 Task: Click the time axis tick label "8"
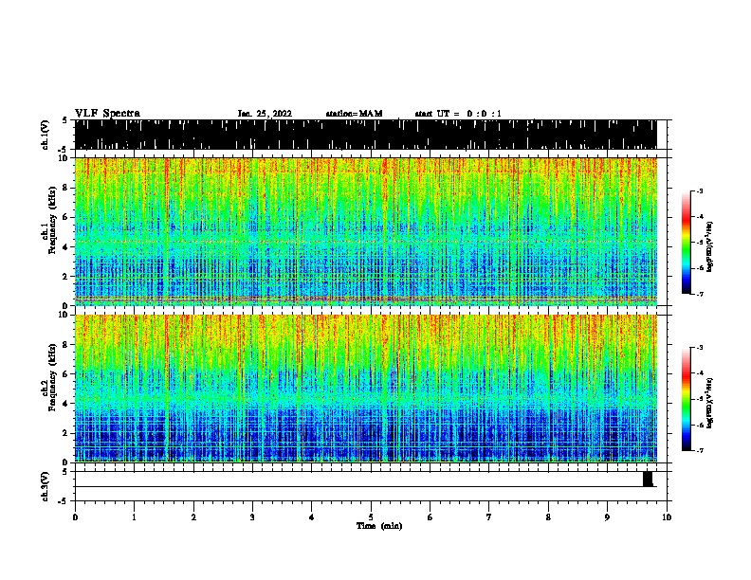click(548, 517)
